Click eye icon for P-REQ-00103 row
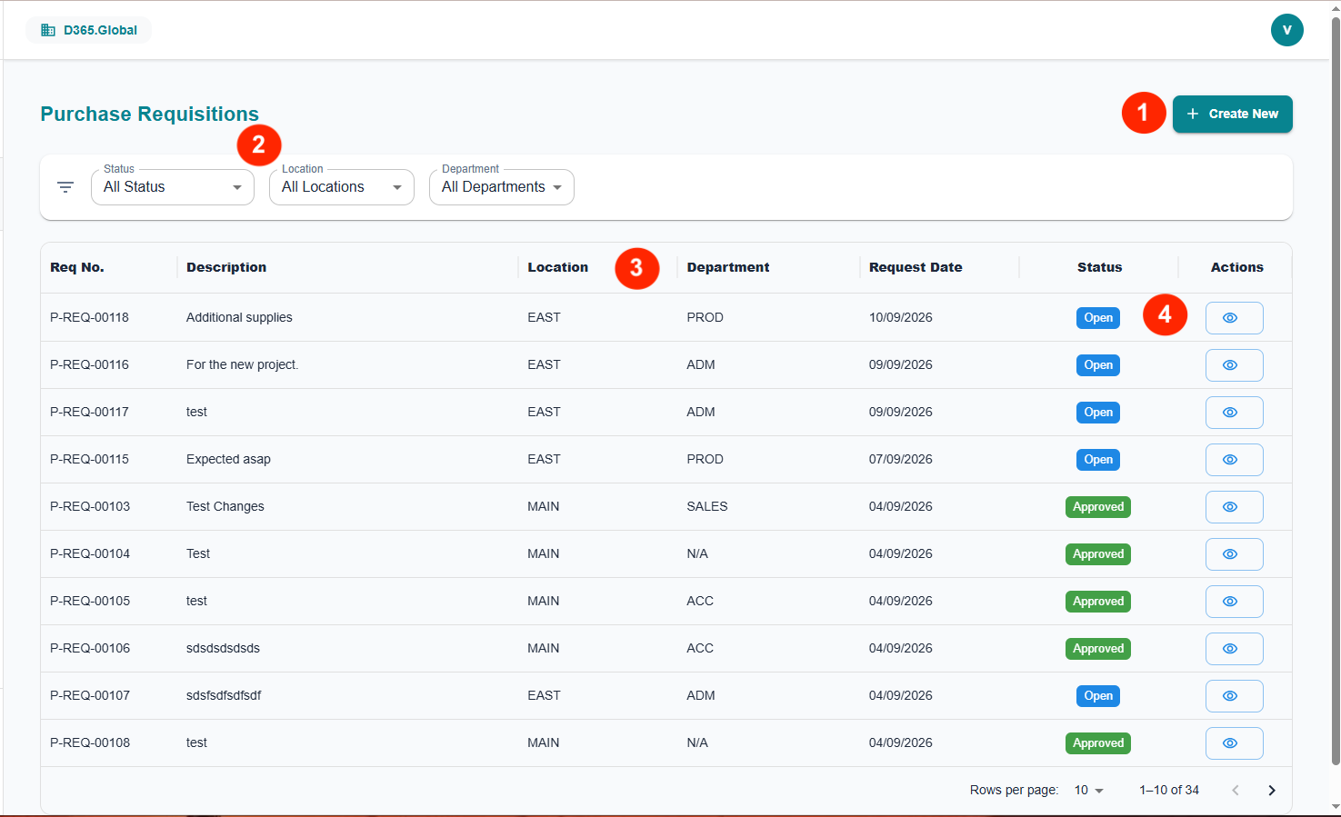1341x817 pixels. (1234, 507)
